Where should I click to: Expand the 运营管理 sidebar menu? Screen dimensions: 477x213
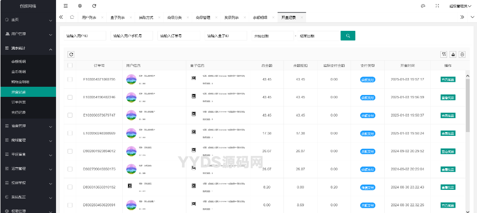coord(28,168)
